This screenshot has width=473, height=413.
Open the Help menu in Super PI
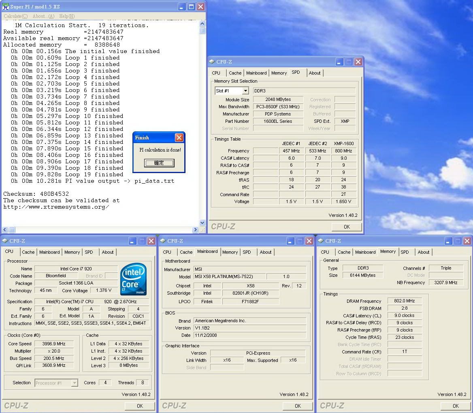point(67,16)
